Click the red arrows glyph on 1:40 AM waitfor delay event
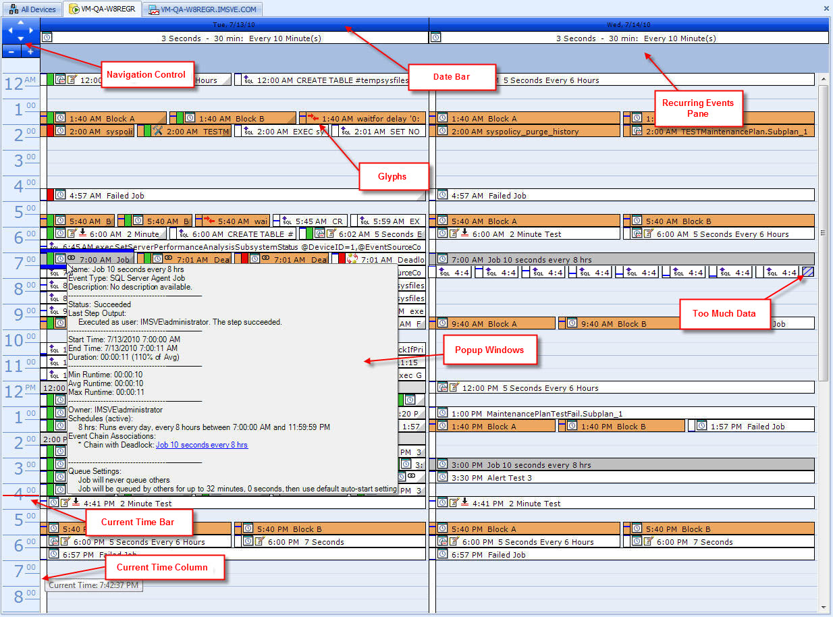 (313, 118)
